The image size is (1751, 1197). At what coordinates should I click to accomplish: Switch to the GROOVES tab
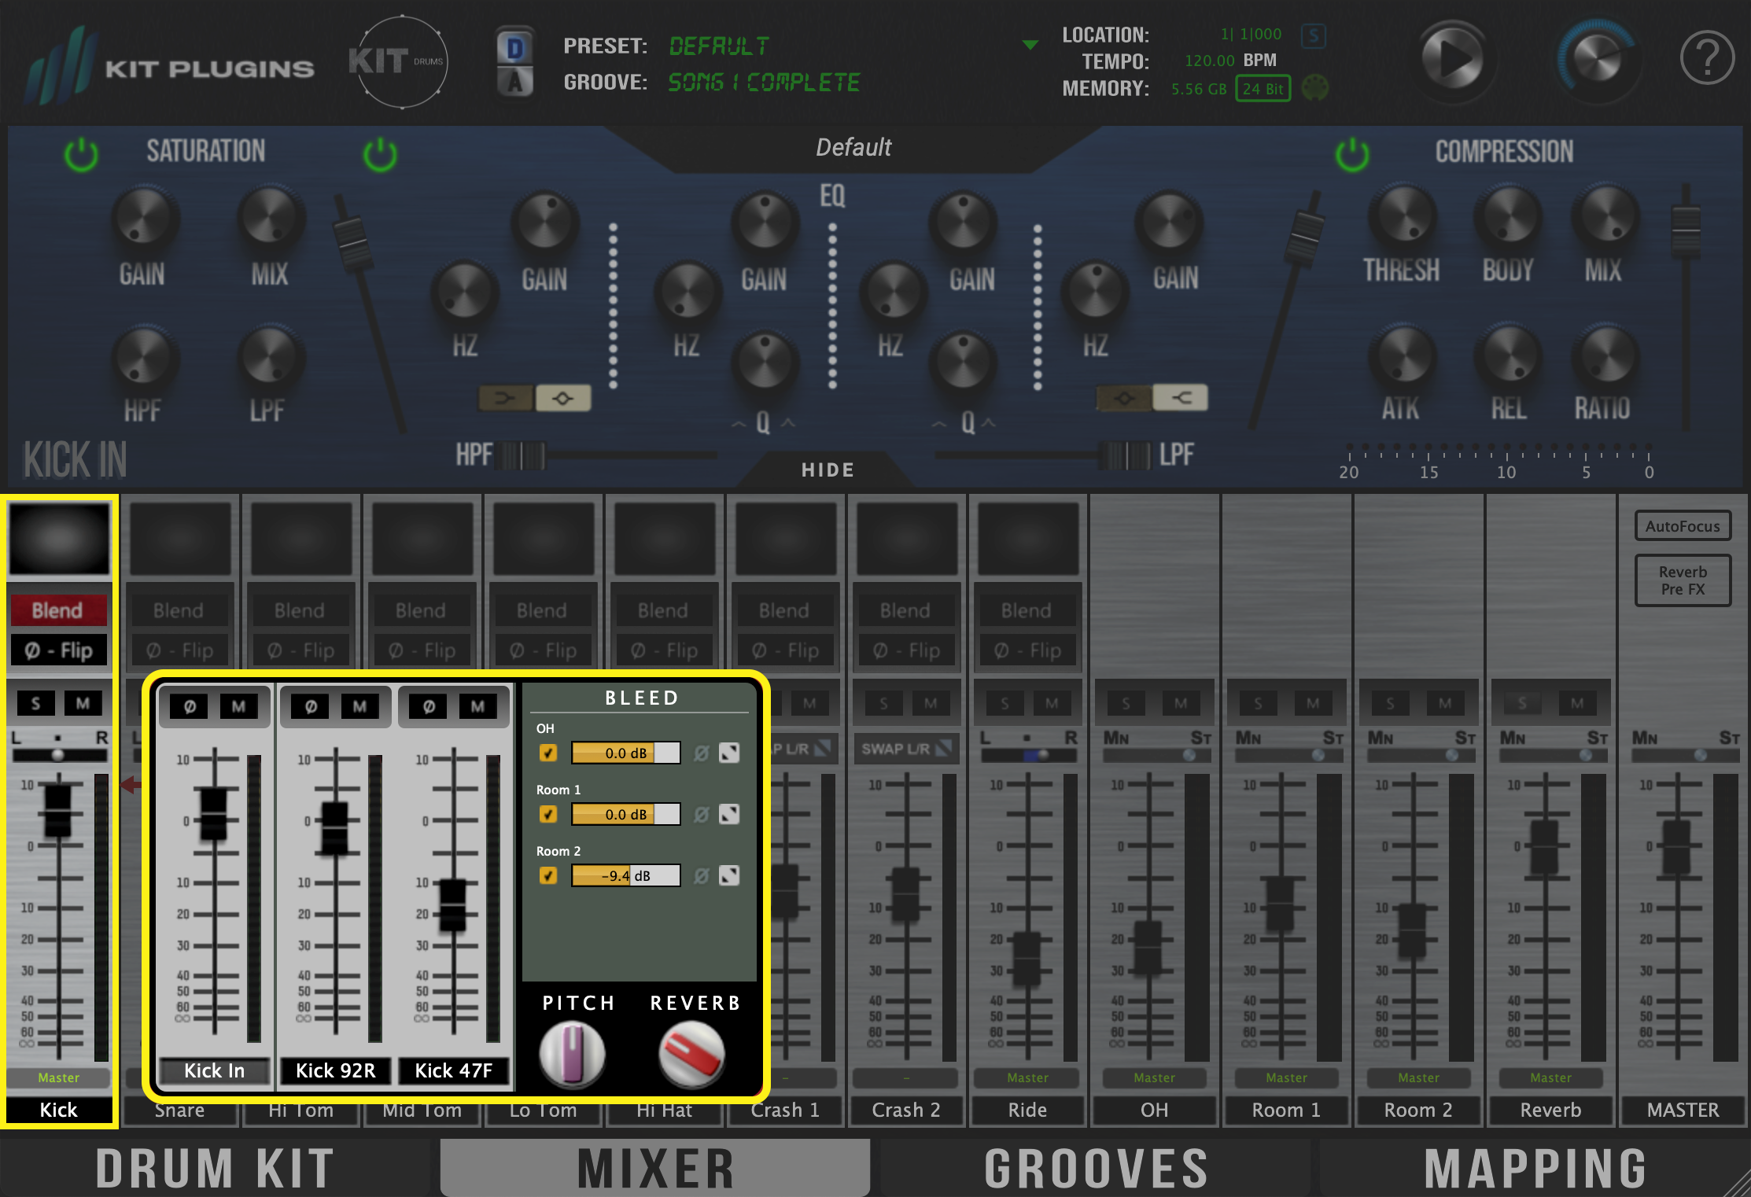(x=1096, y=1168)
